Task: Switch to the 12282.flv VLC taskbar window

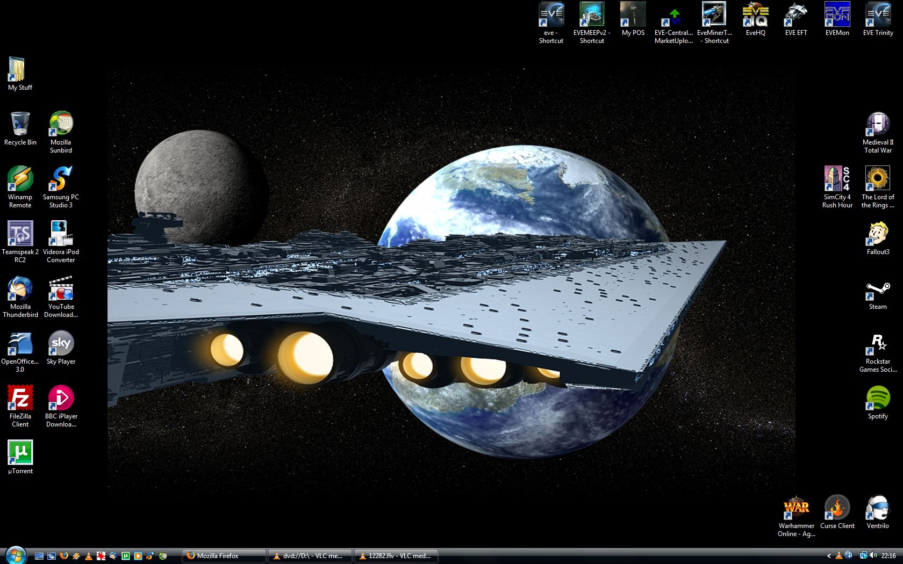Action: tap(396, 556)
